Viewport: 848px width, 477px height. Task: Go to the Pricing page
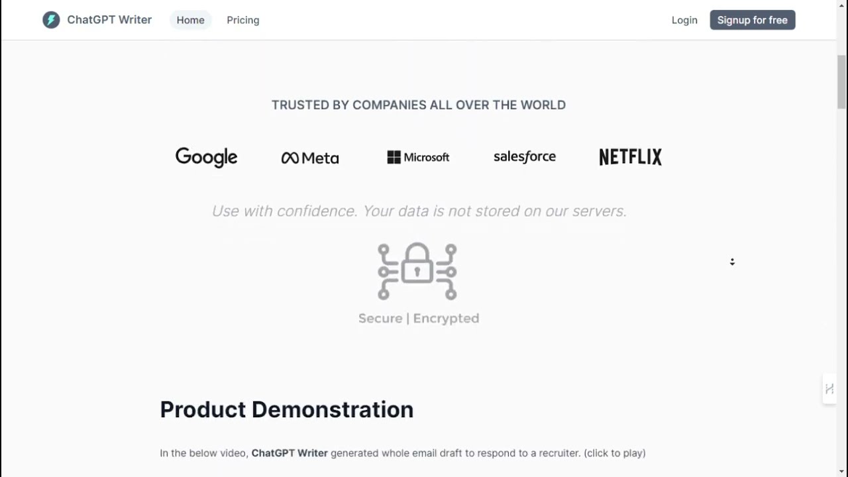tap(243, 20)
